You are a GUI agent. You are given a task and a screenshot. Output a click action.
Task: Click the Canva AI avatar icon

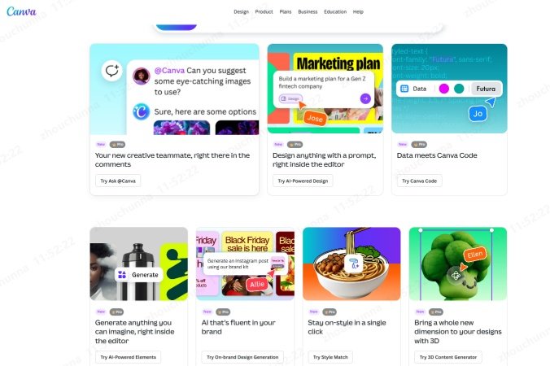click(x=141, y=111)
